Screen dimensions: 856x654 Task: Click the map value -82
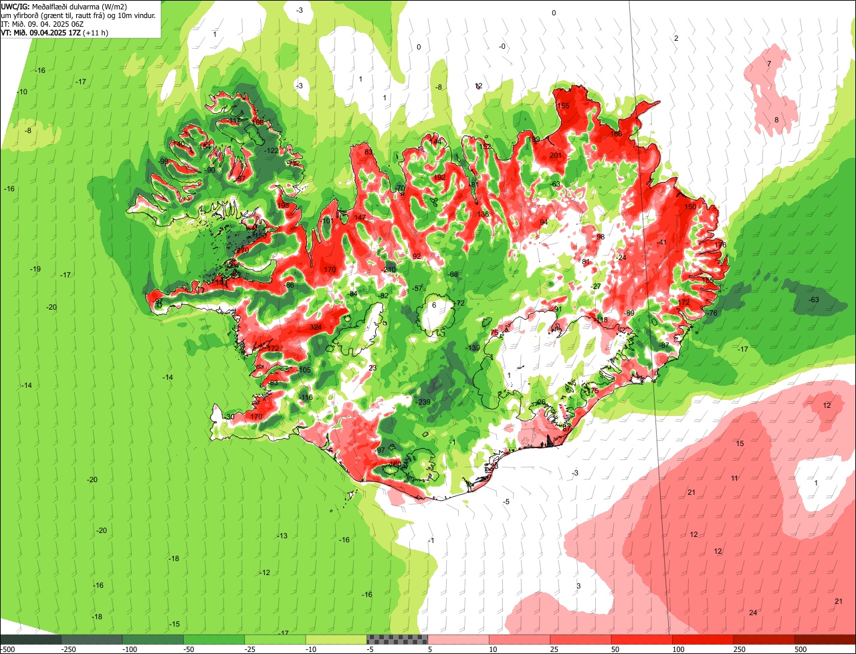pyautogui.click(x=383, y=295)
